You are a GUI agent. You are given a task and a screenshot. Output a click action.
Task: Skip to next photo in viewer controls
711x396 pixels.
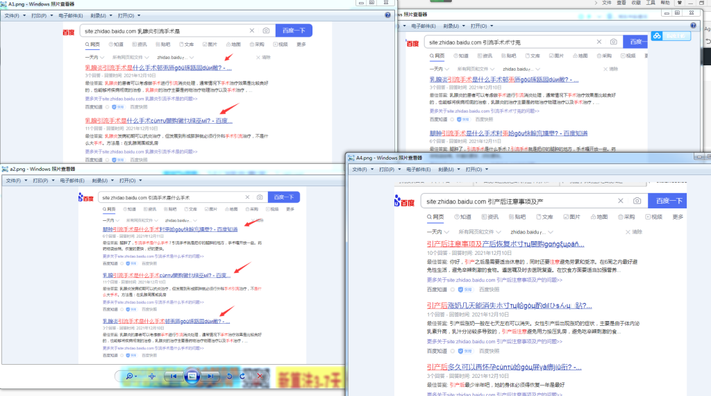(x=211, y=376)
